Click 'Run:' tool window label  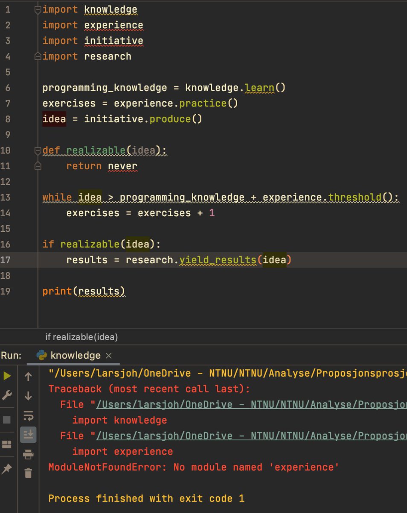point(11,356)
